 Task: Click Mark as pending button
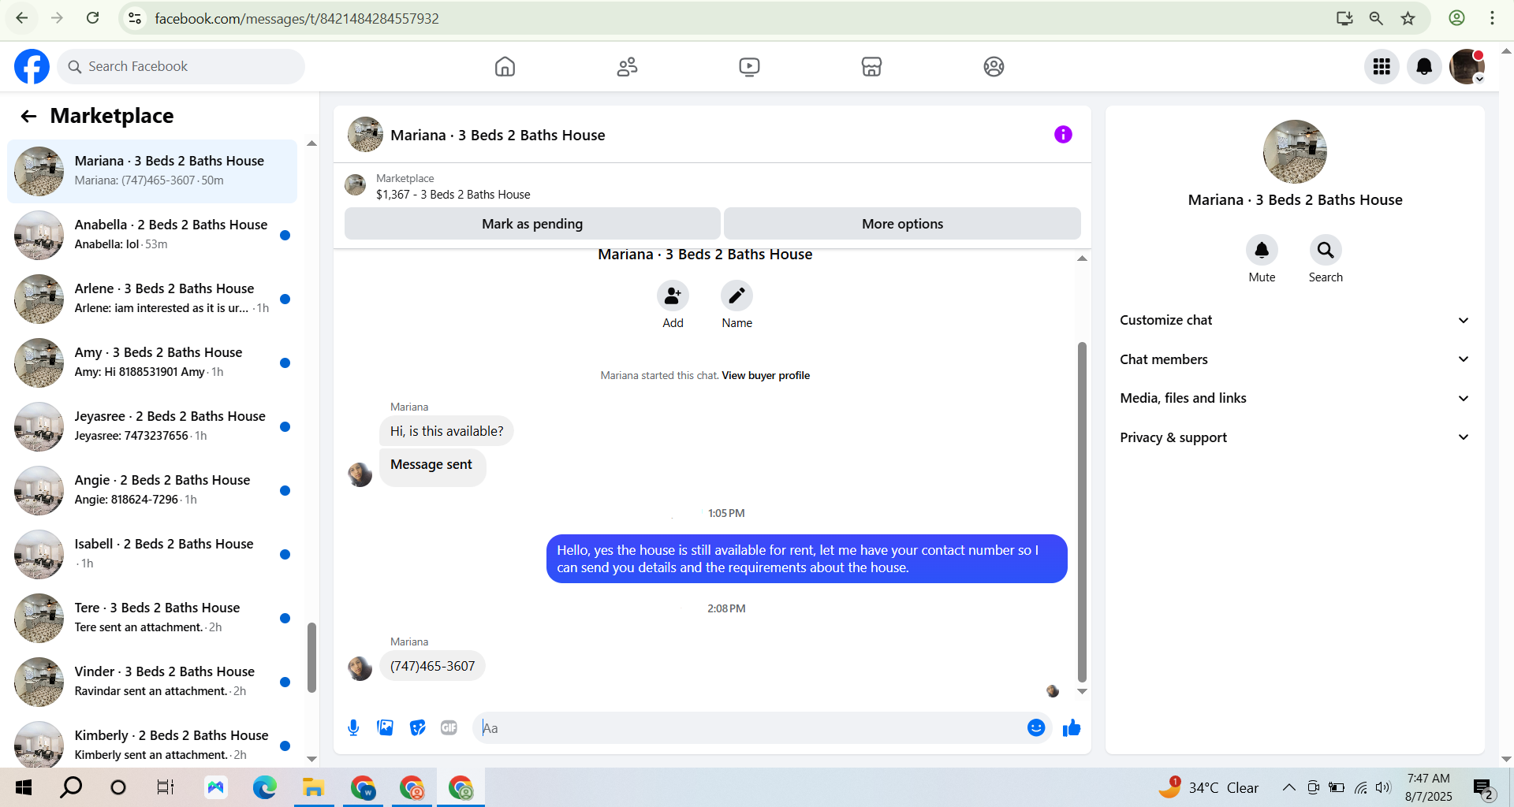pyautogui.click(x=532, y=224)
